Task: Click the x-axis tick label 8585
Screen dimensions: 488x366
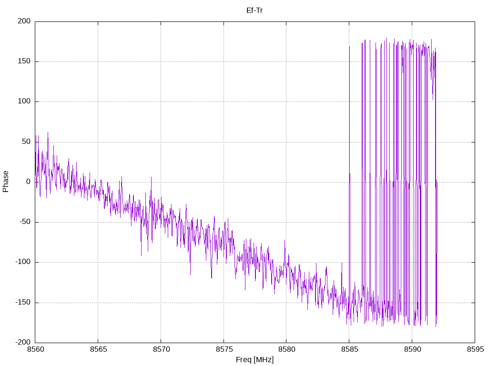Action: pyautogui.click(x=349, y=349)
